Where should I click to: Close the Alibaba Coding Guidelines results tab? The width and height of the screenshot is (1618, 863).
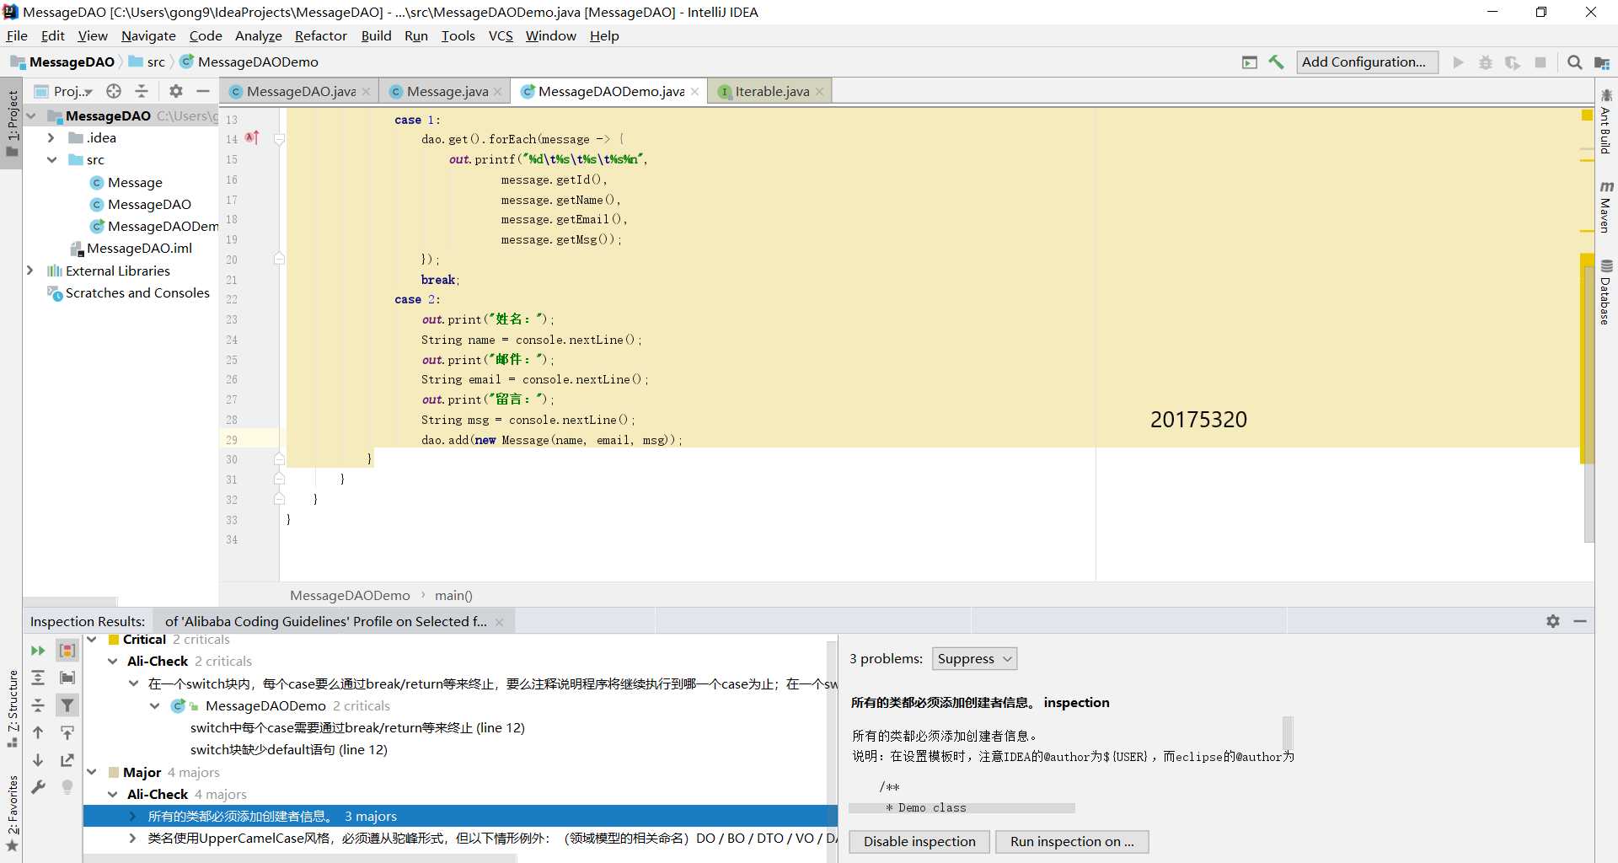tap(499, 622)
